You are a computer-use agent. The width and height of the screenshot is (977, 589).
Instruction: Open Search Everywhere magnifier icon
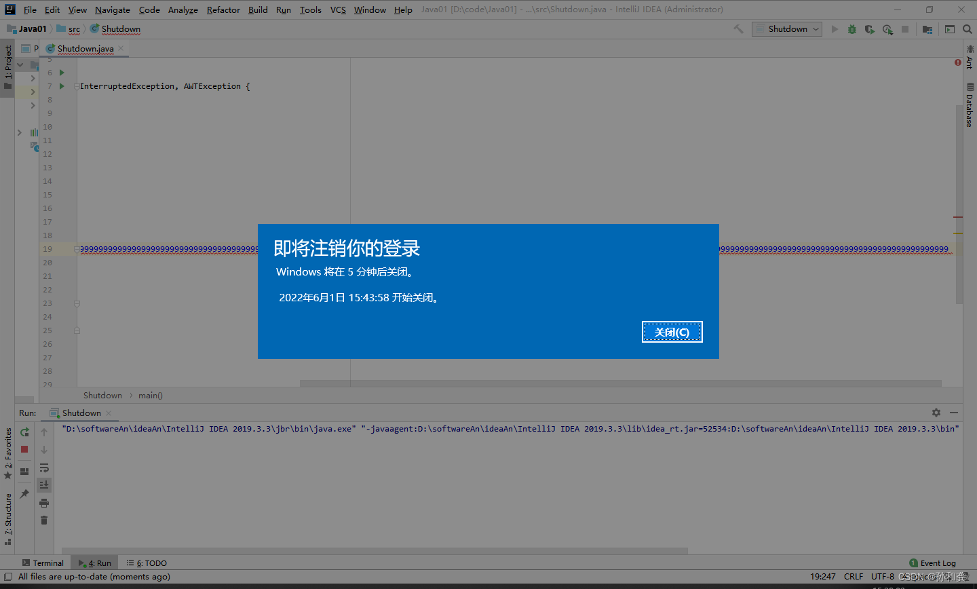click(x=968, y=29)
